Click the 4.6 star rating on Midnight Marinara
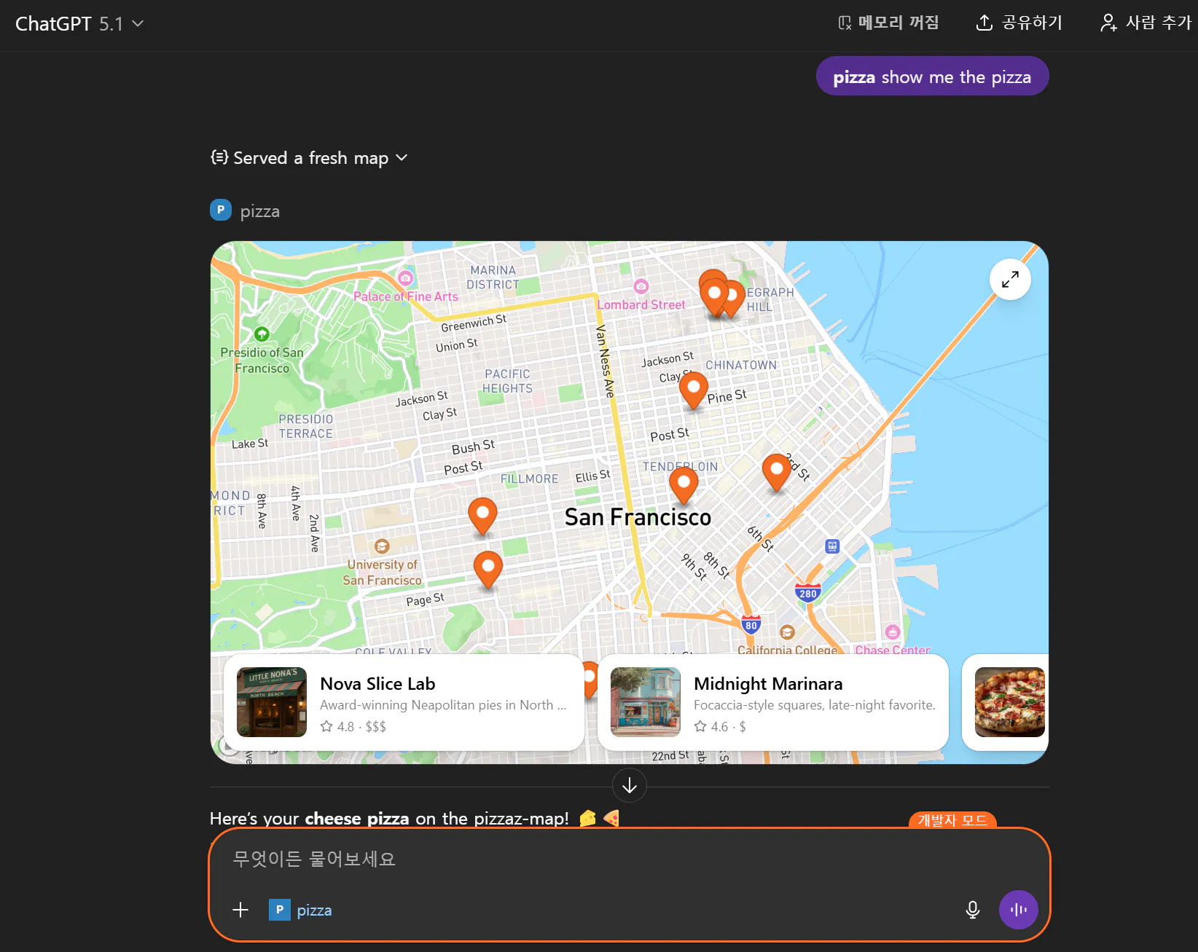Viewport: 1198px width, 952px height. click(711, 726)
